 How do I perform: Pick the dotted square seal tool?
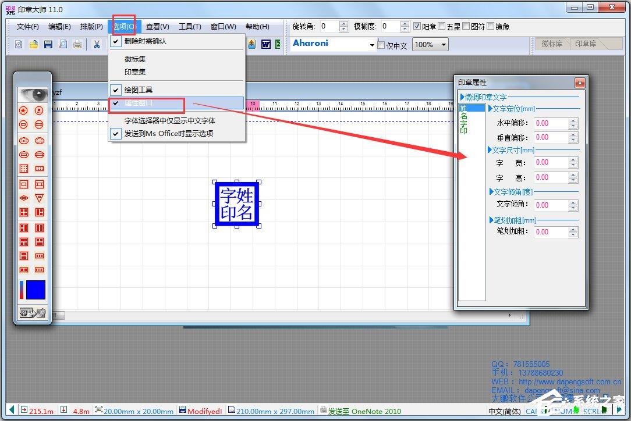[24, 169]
